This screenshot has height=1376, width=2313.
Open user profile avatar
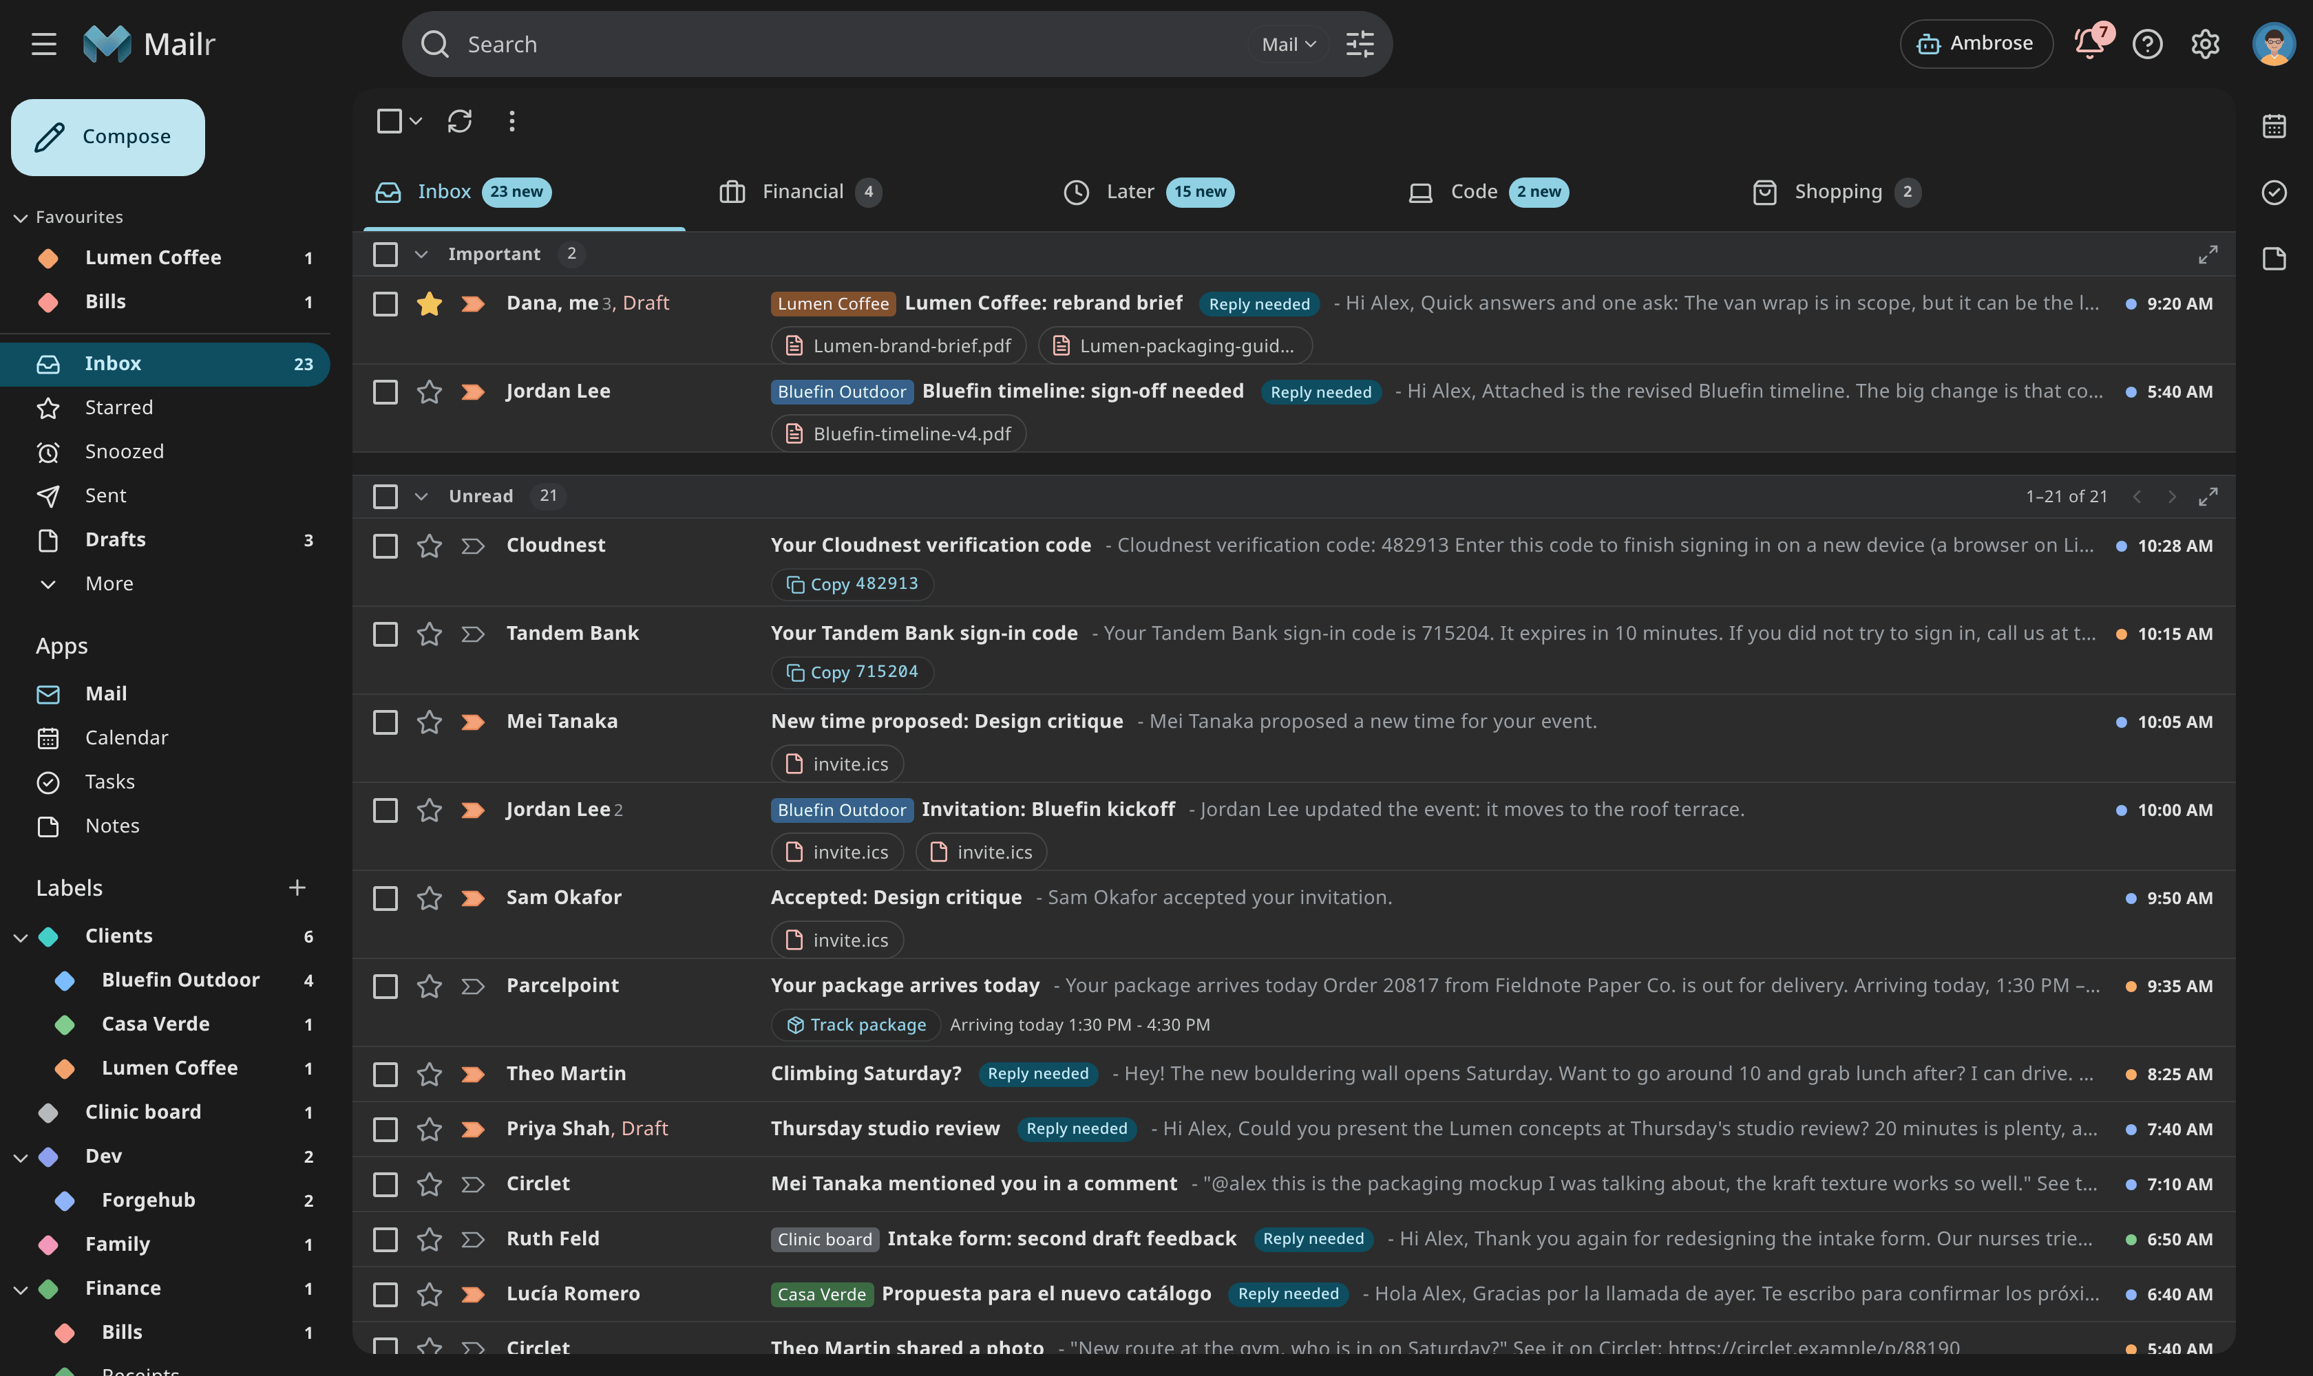(2273, 43)
